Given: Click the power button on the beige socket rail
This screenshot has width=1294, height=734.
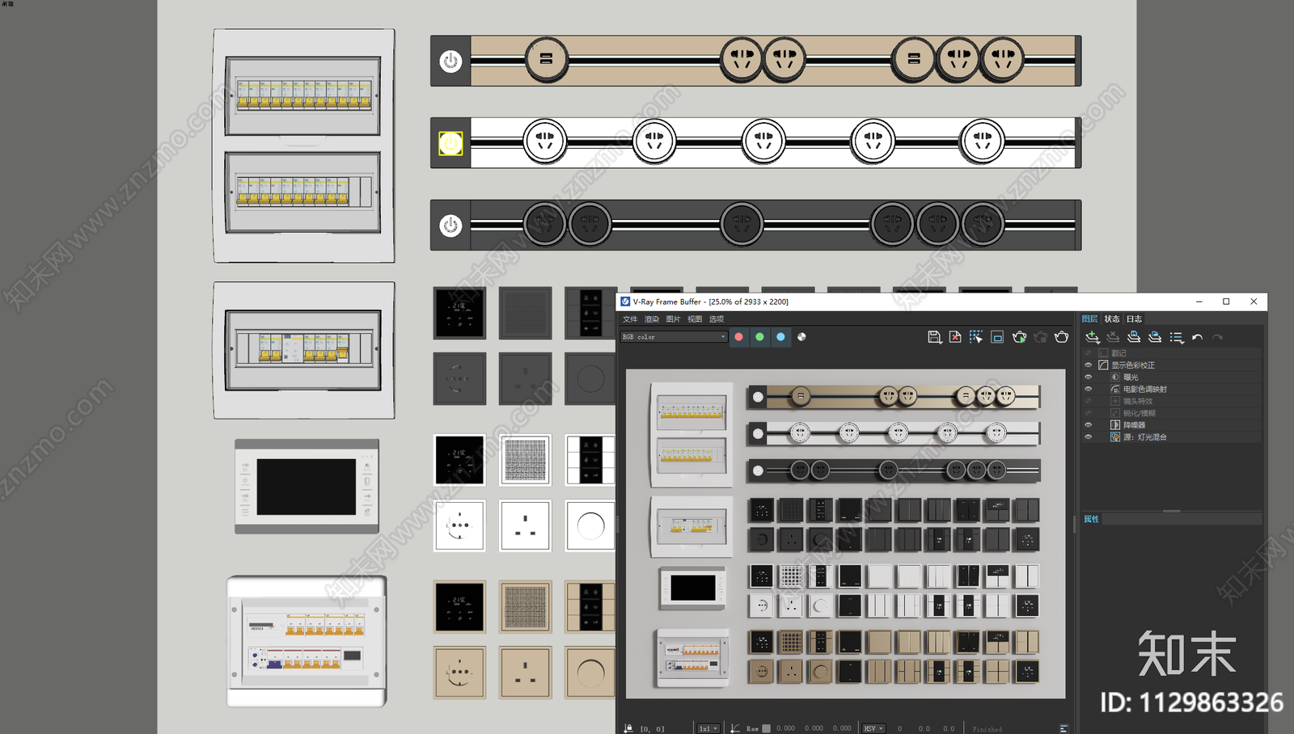Looking at the screenshot, I should (x=450, y=61).
